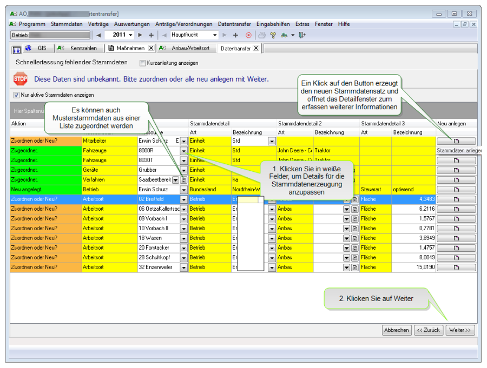Click the exit door icon in toolbar
The height and width of the screenshot is (368, 487).
point(302,35)
